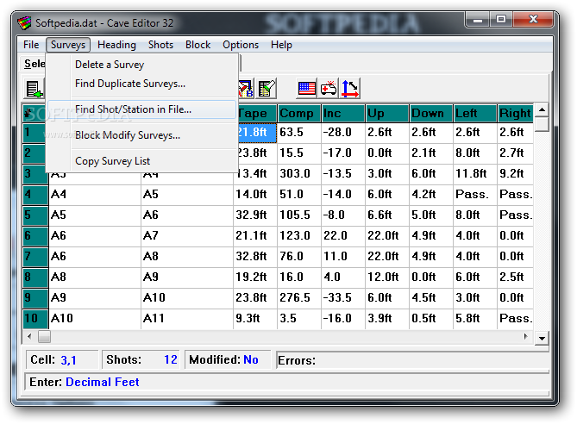Choose Find Duplicate Surveys menu entry
Screen dimensions: 577x424
pyautogui.click(x=142, y=84)
